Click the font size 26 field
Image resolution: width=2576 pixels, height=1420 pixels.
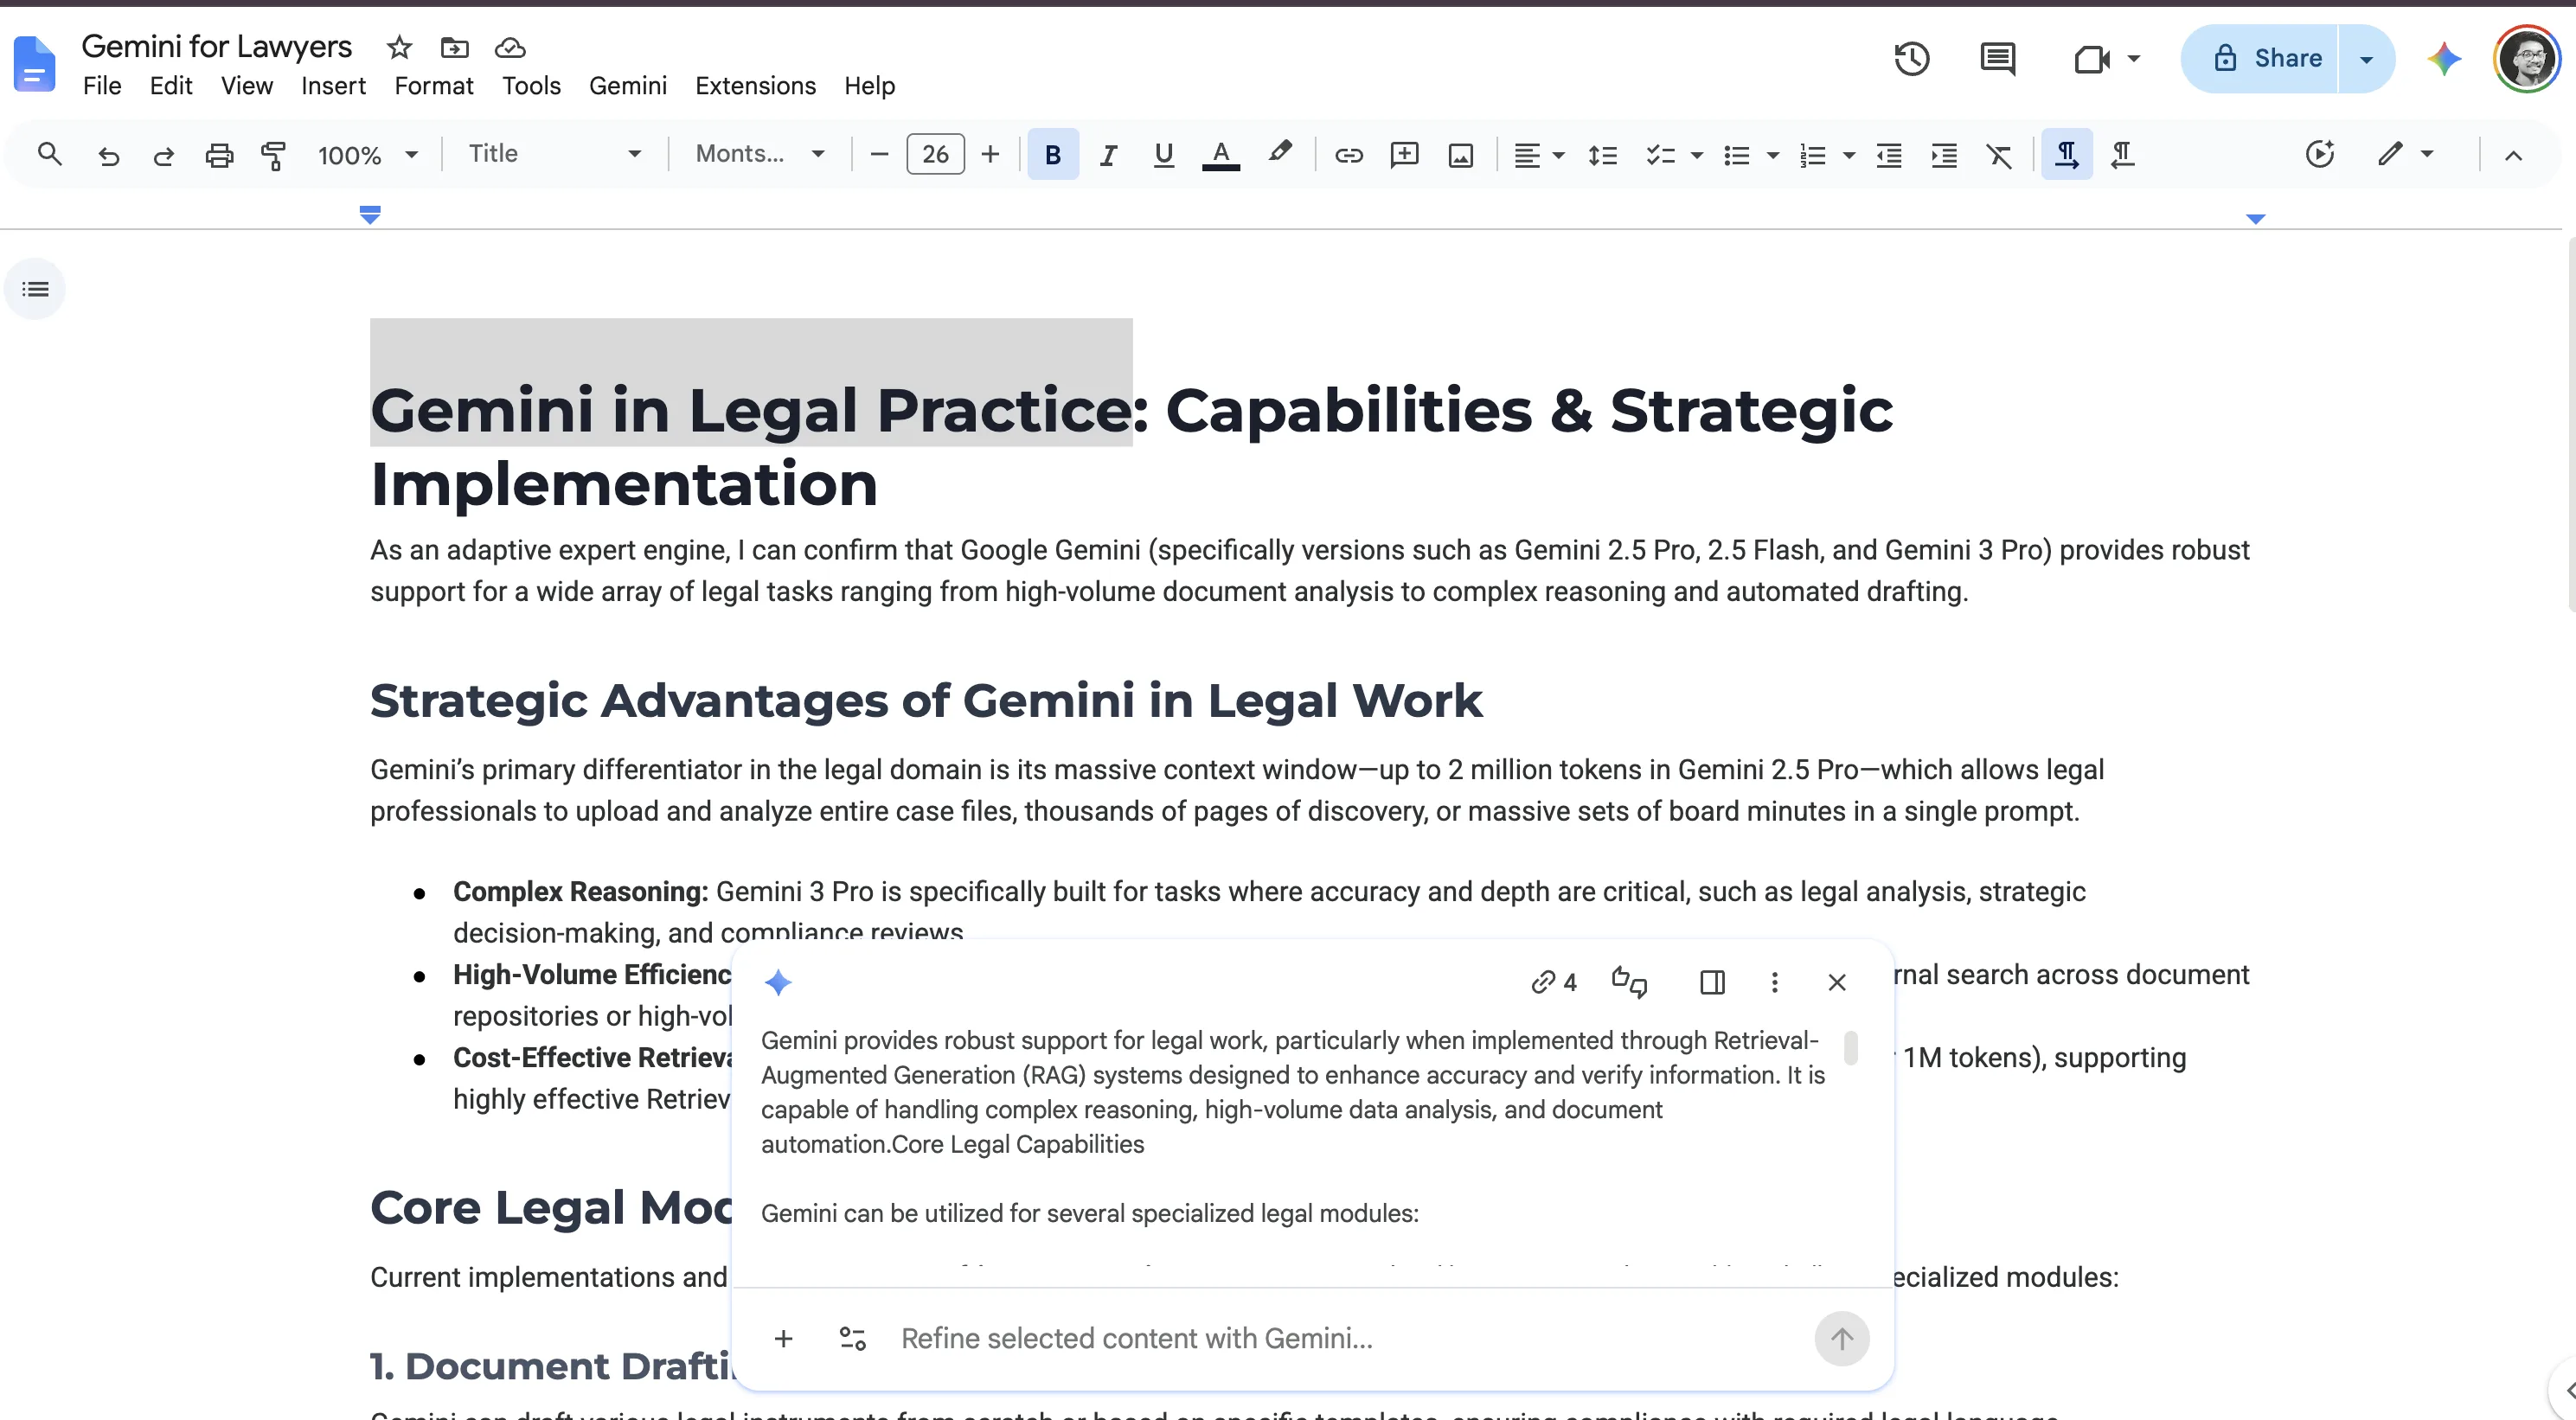pos(935,154)
